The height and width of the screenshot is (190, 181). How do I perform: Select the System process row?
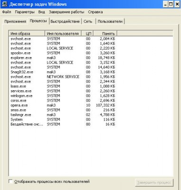(63, 120)
